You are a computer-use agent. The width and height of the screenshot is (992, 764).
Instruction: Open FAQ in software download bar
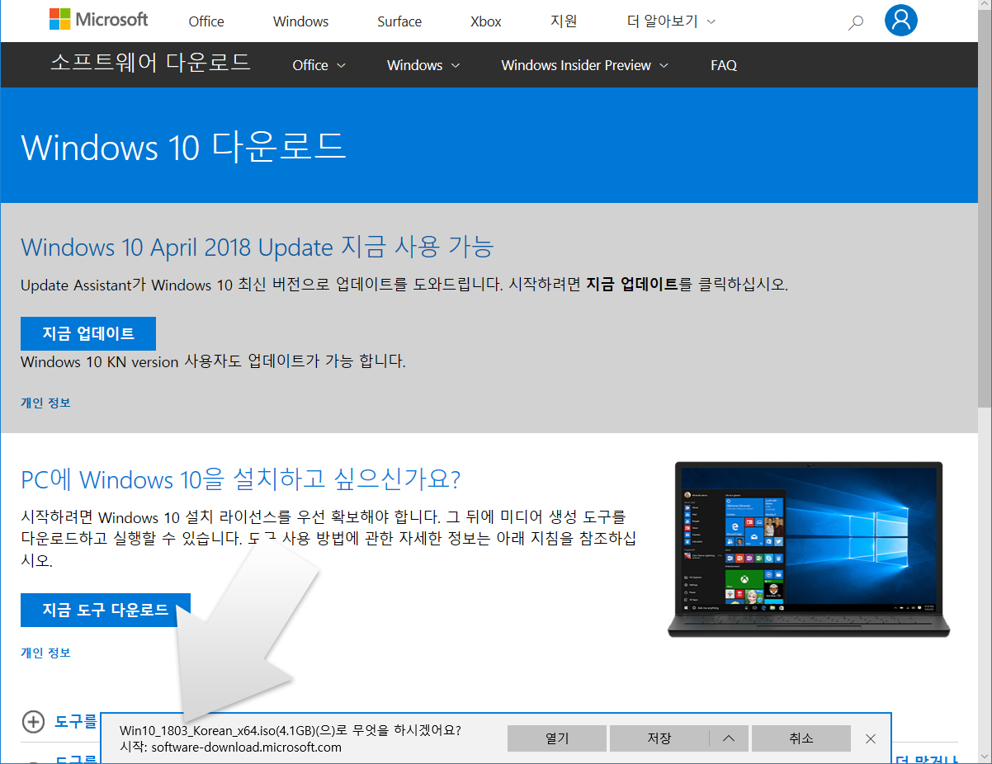coord(723,65)
